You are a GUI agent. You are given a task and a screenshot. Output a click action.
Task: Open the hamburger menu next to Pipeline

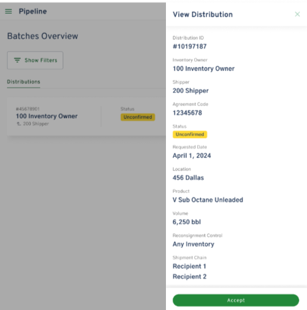tap(8, 11)
